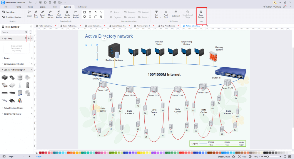
Task: Choose the Select arrow tool
Action: pos(29,14)
